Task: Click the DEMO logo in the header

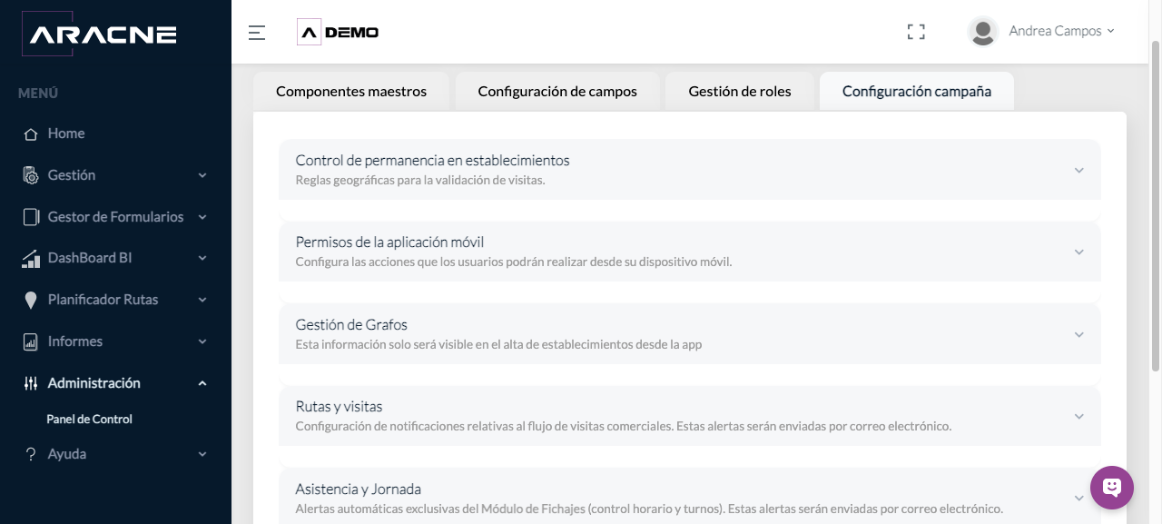Action: point(338,33)
